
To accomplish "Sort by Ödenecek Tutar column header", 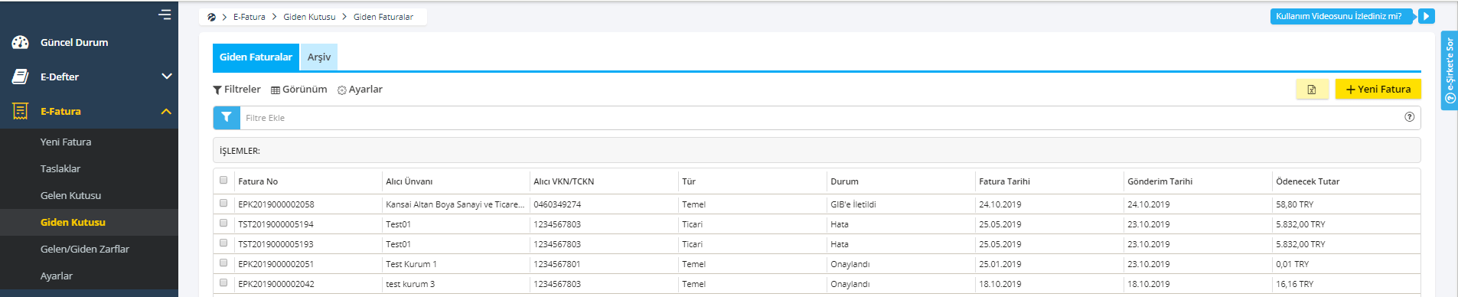I will point(1308,181).
